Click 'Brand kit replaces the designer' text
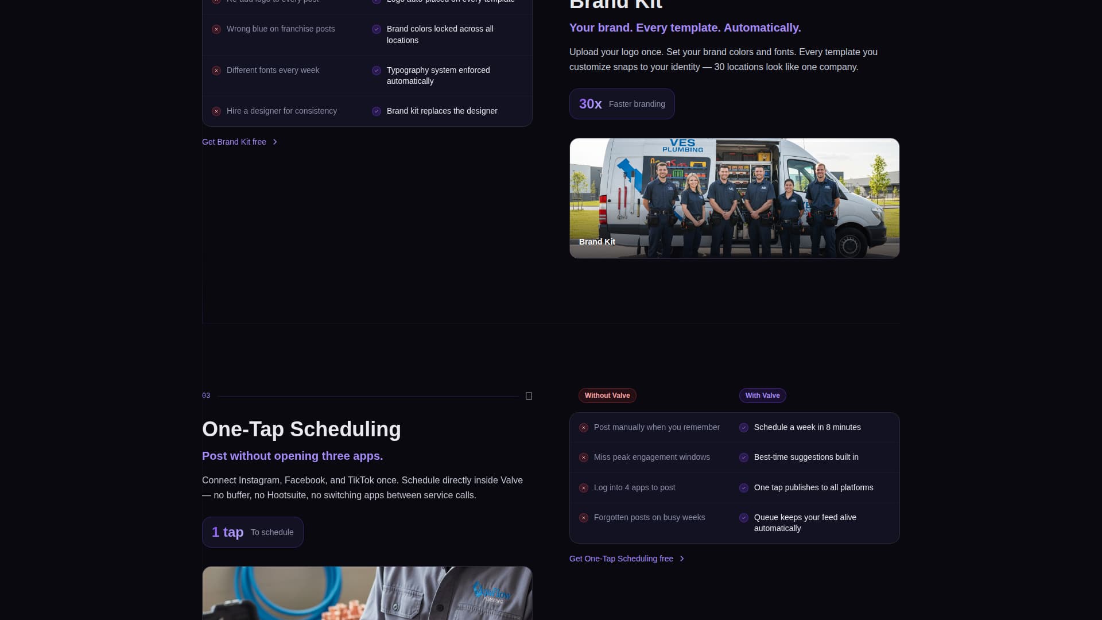The height and width of the screenshot is (620, 1102). coord(442,111)
